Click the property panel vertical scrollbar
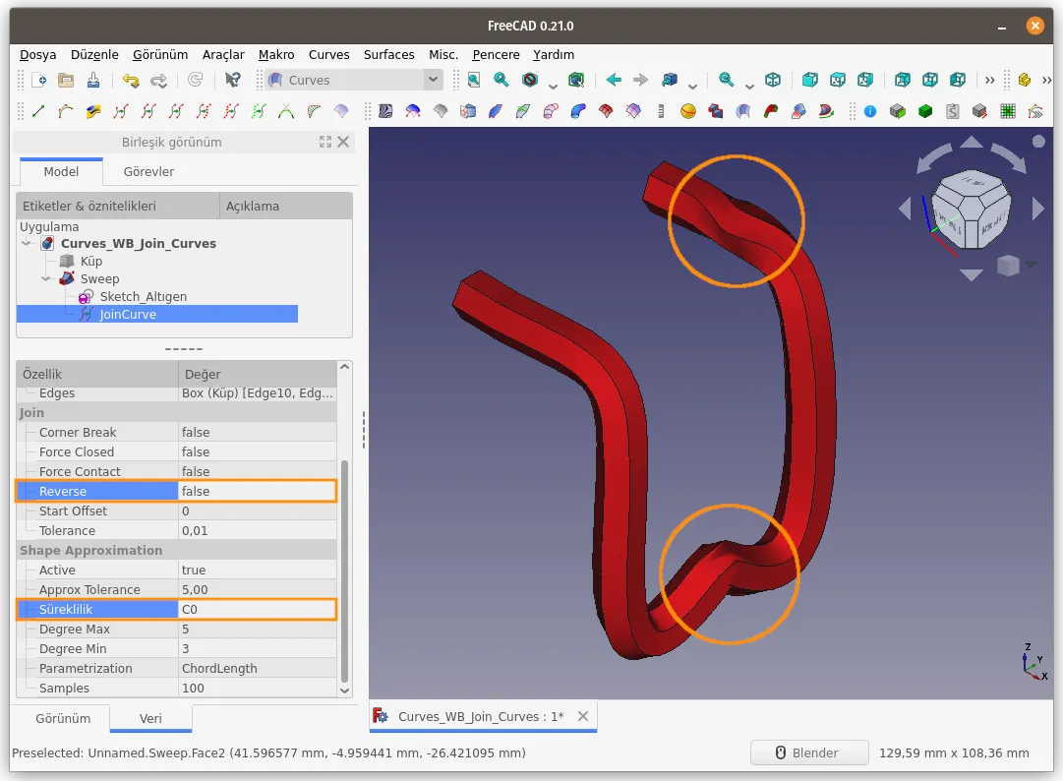The image size is (1063, 781). coord(344,571)
